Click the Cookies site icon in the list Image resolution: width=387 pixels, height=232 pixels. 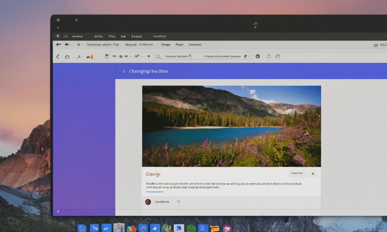(148, 202)
